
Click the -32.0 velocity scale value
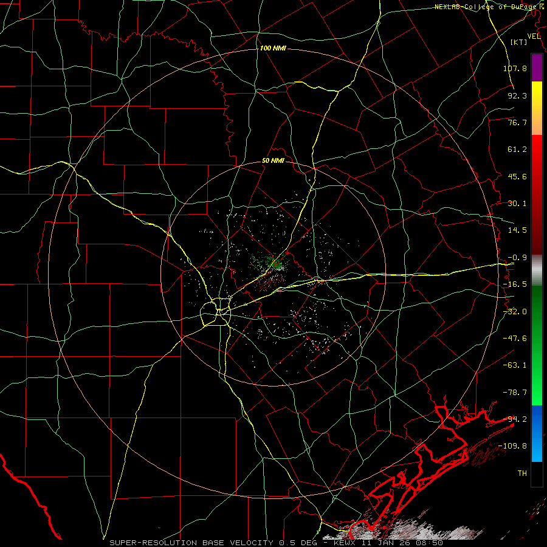(515, 312)
